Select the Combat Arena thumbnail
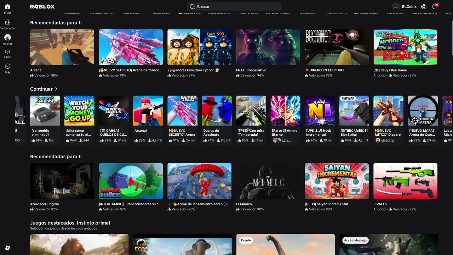 [x=423, y=110]
